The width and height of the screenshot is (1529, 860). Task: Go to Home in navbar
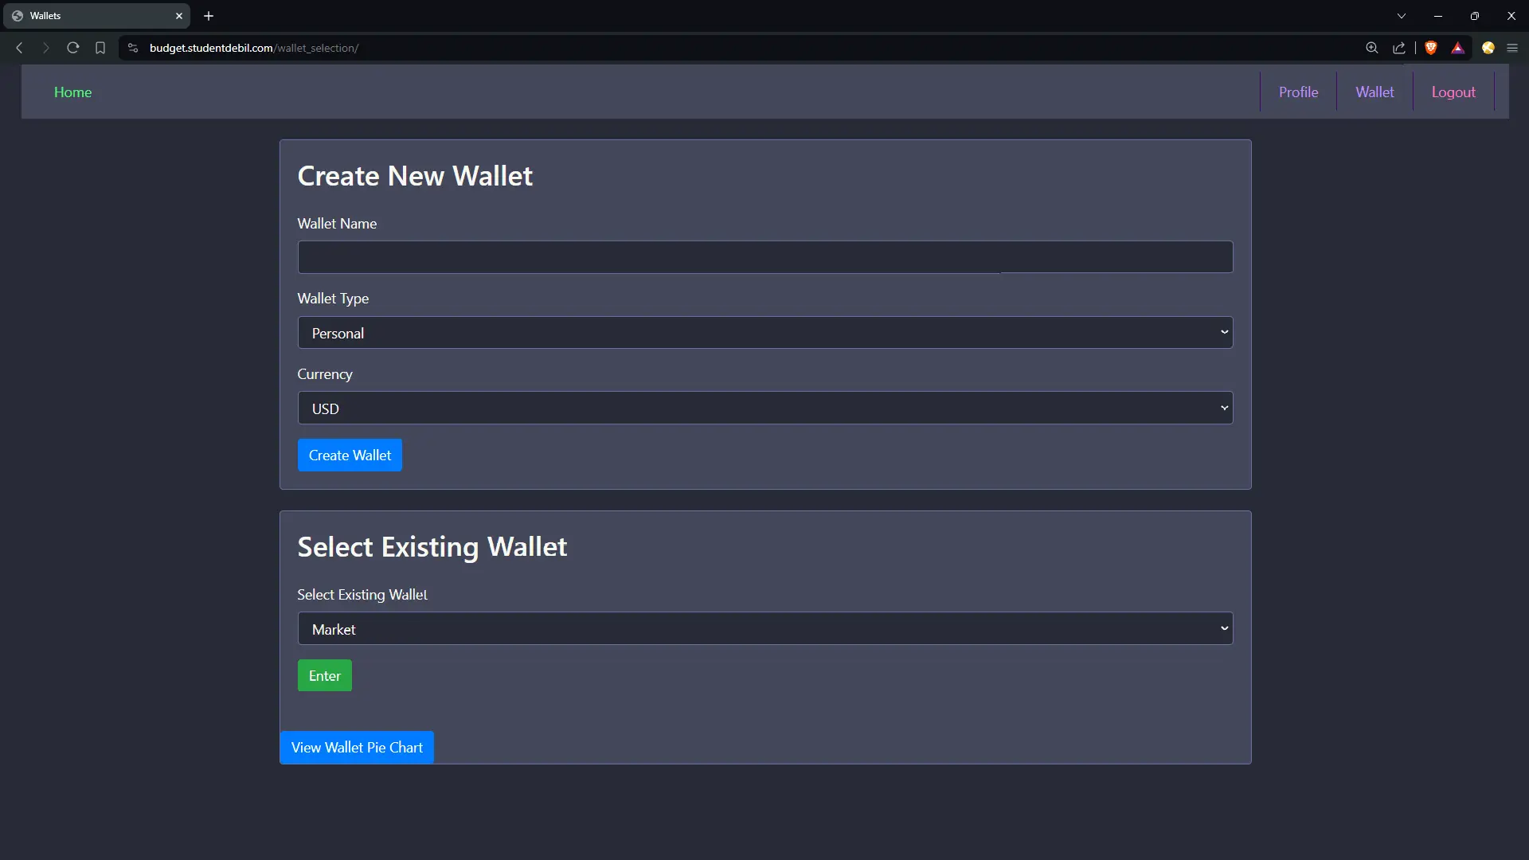[72, 92]
